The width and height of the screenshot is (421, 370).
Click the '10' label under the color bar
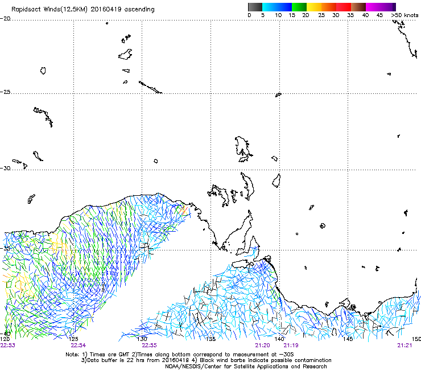278,15
